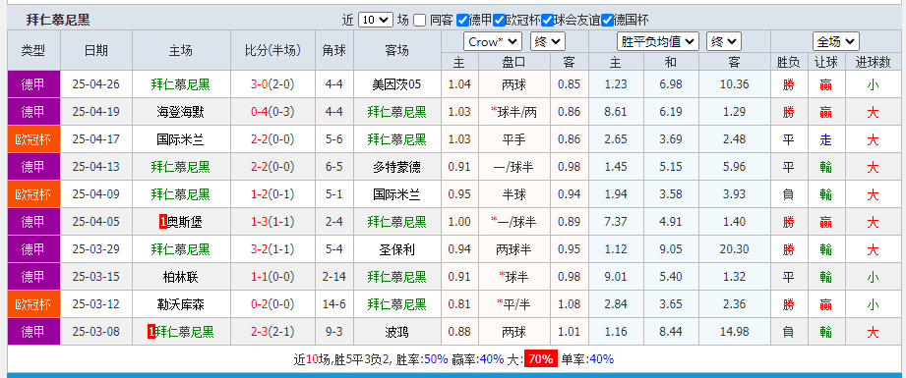
Task: Click the 拜仁慕尼黑 team title heading
Action: tap(58, 21)
